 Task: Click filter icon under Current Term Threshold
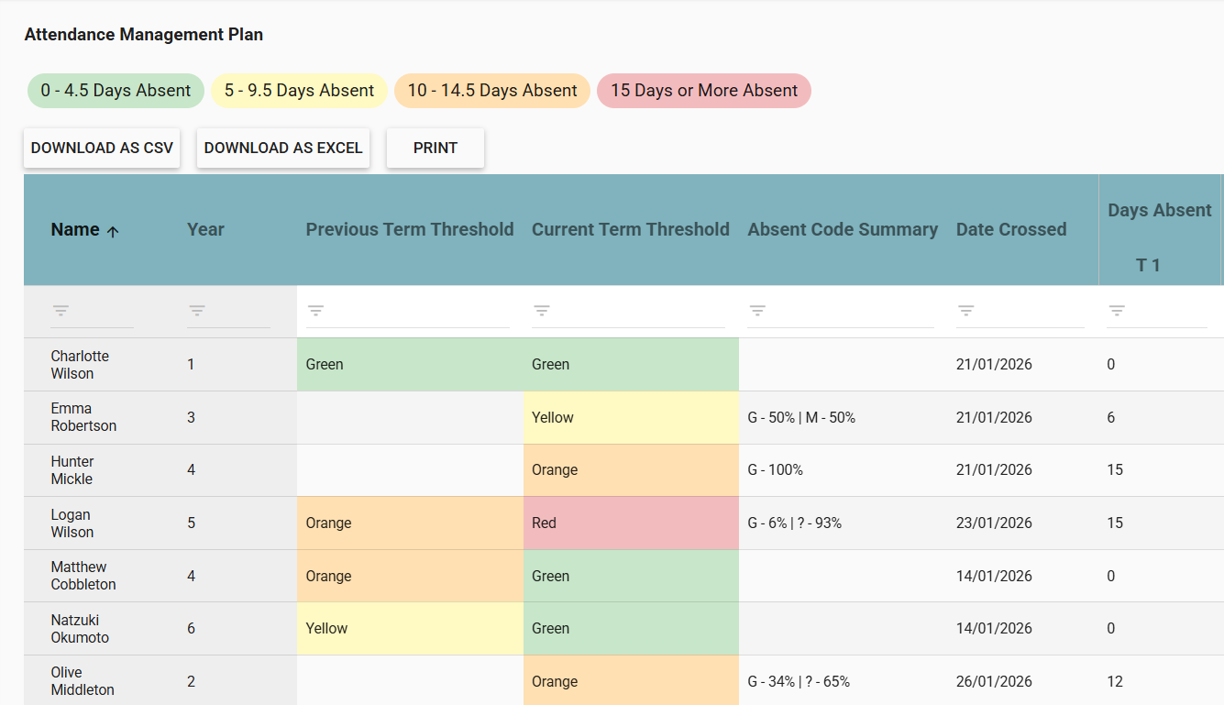click(x=541, y=311)
